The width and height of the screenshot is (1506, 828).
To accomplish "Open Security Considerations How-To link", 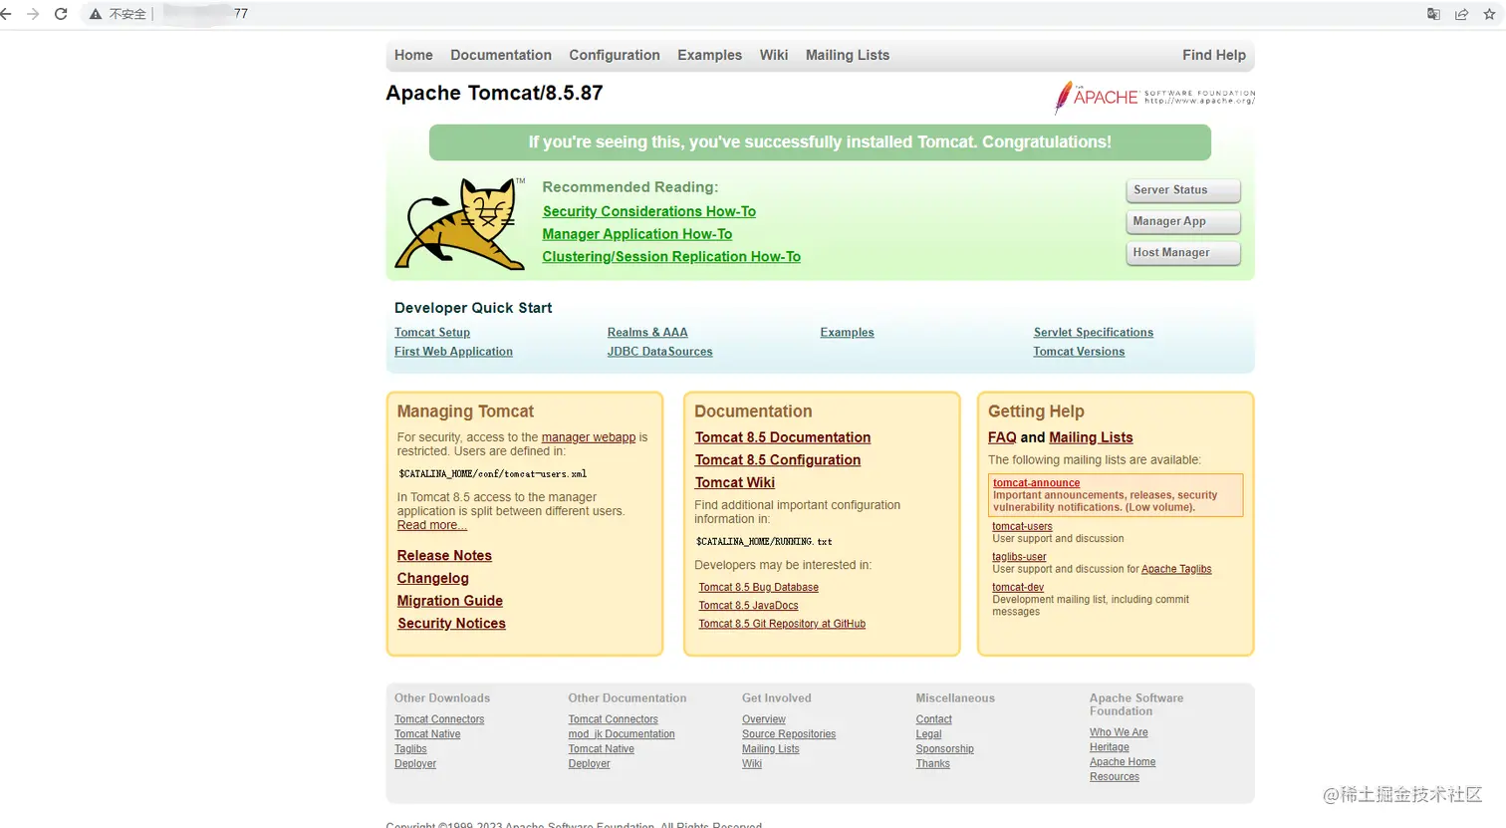I will click(649, 211).
